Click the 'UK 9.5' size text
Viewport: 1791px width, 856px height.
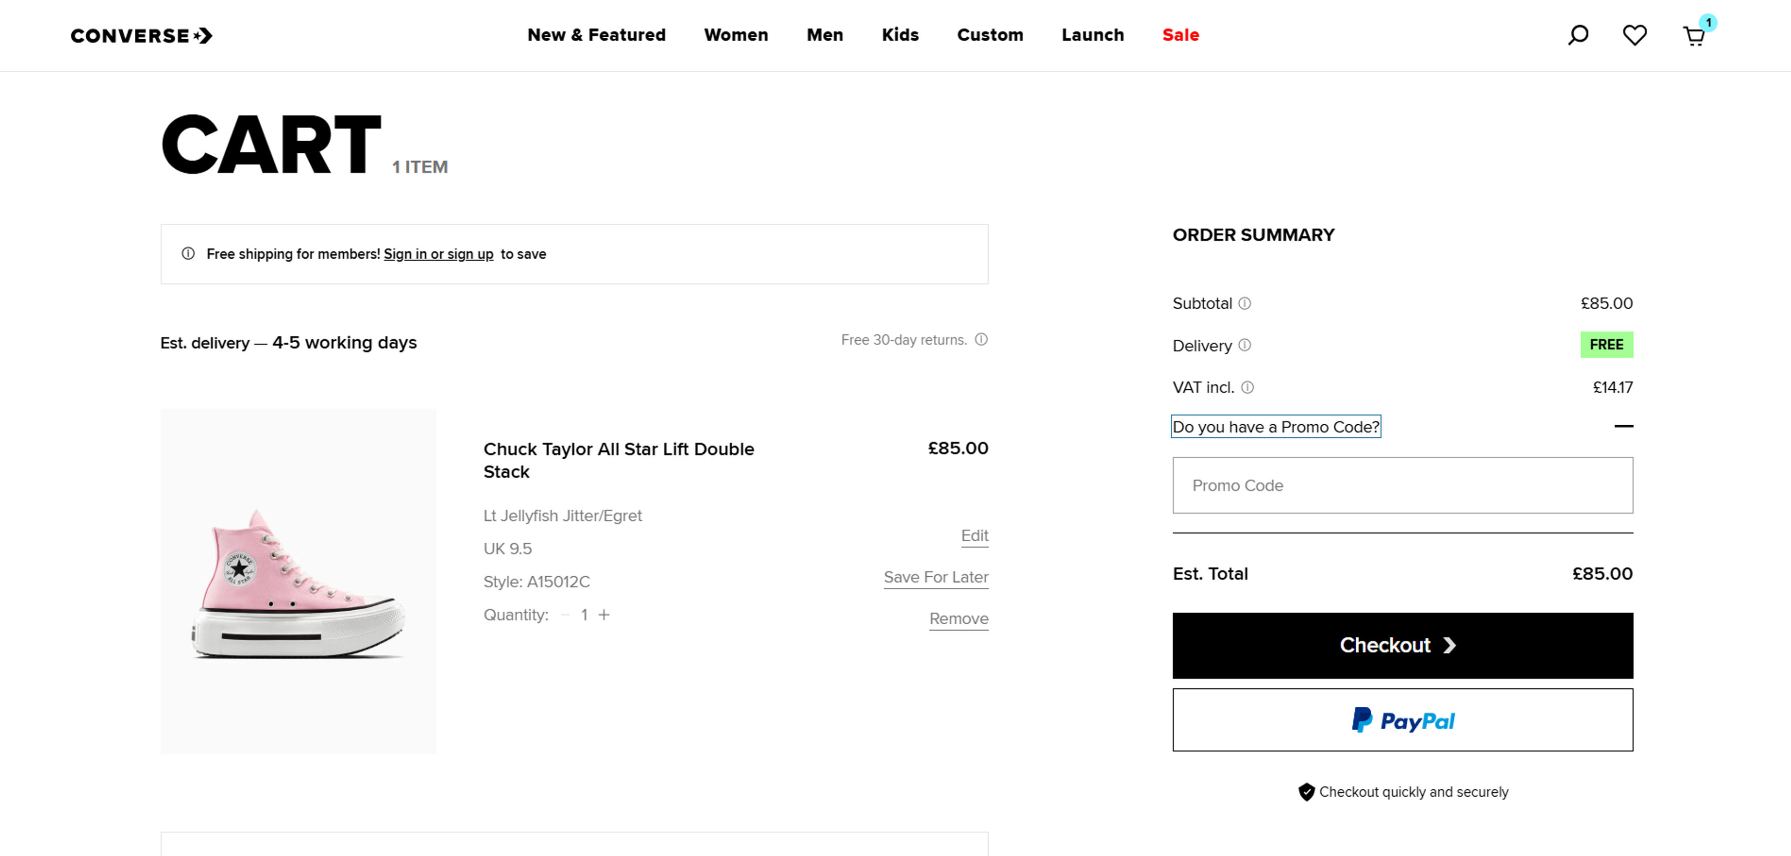click(x=507, y=549)
